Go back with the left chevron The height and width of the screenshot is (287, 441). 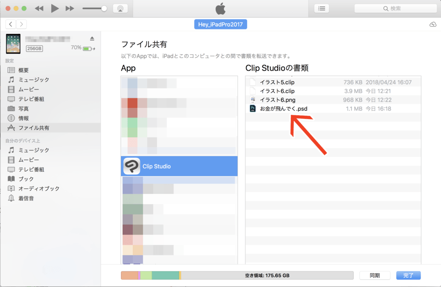pyautogui.click(x=11, y=24)
